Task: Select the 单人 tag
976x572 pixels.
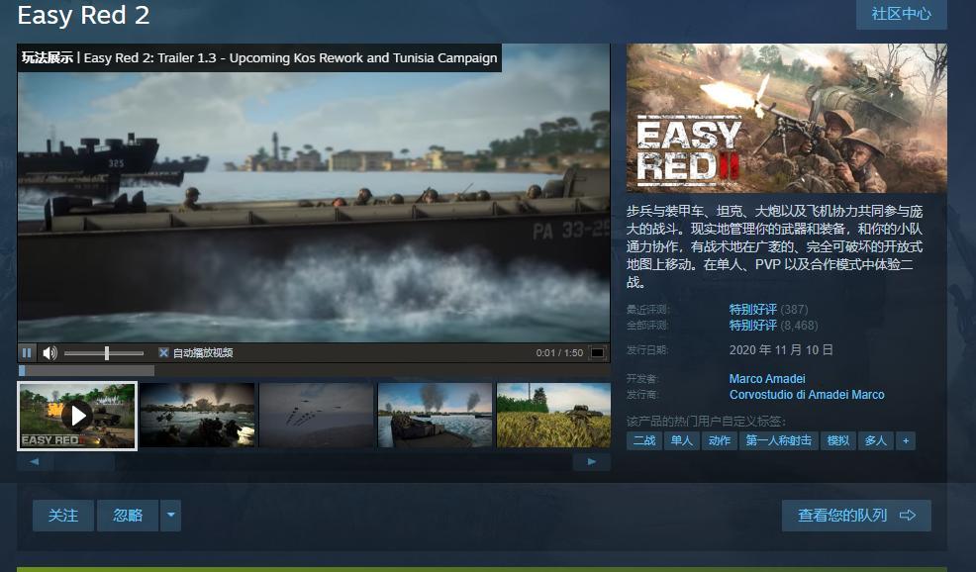Action: click(682, 440)
